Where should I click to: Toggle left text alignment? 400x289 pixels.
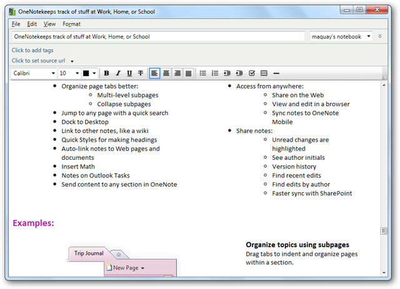pos(154,74)
